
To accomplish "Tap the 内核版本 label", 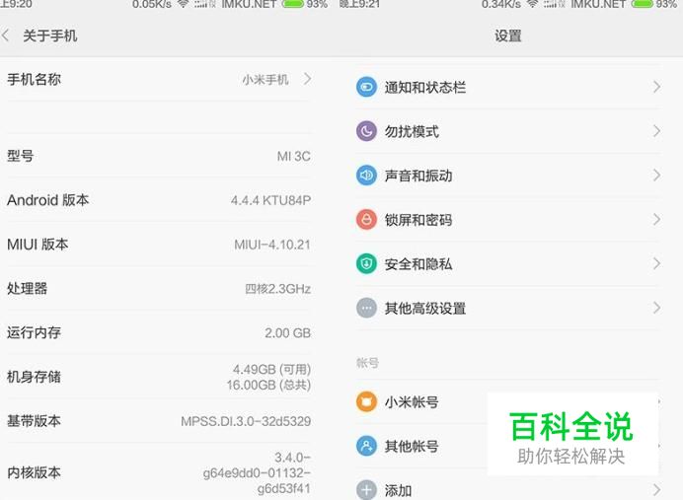I will click(34, 472).
